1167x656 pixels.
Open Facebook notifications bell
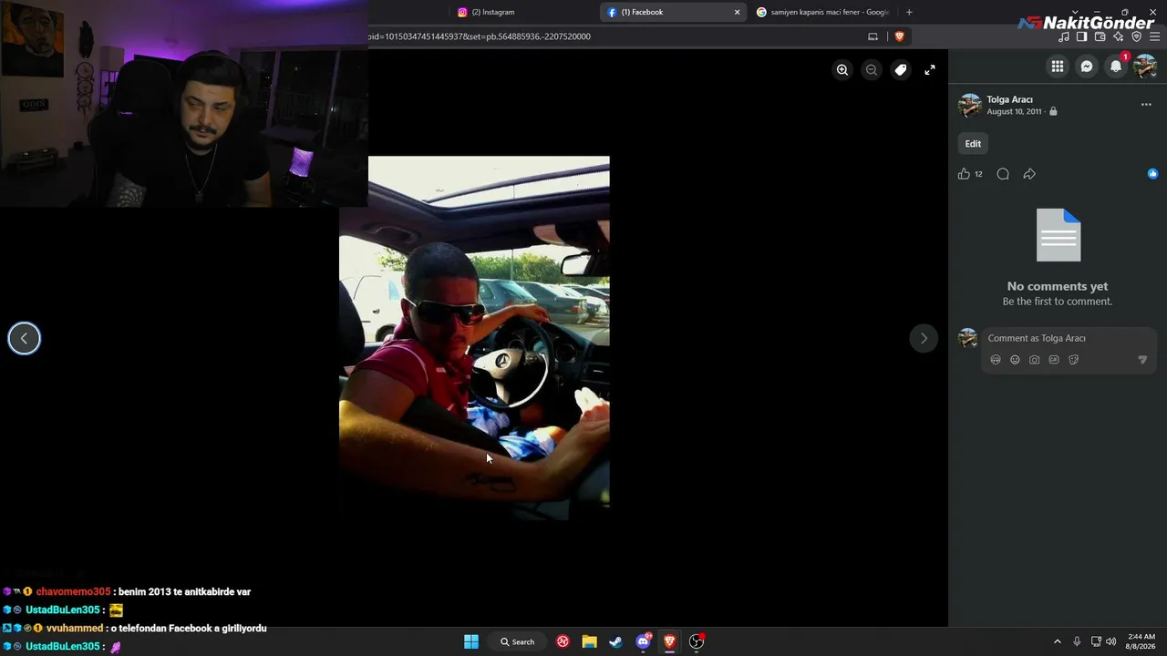[1116, 67]
